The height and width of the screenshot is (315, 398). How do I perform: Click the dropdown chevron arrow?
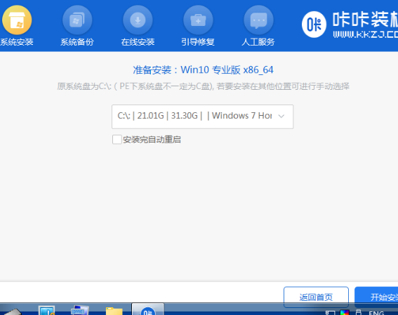click(x=281, y=116)
